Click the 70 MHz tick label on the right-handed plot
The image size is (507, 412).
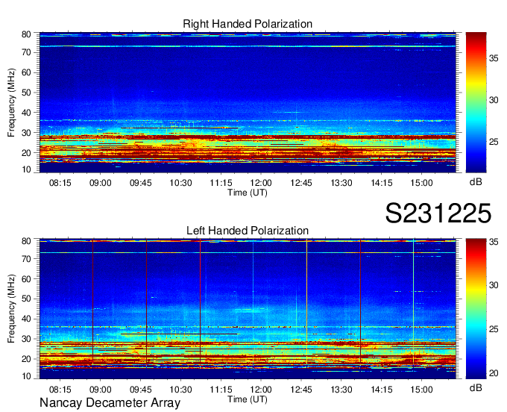26,52
